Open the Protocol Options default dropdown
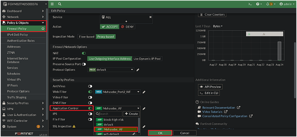The height and width of the screenshot is (137, 297). tap(111, 70)
